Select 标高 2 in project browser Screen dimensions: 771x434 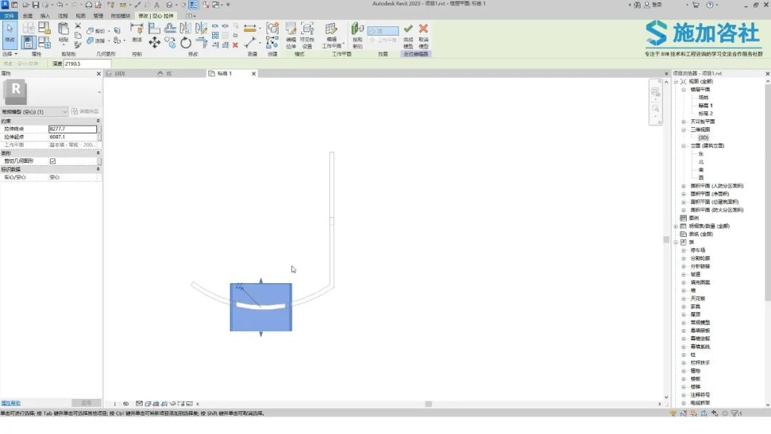(x=705, y=113)
